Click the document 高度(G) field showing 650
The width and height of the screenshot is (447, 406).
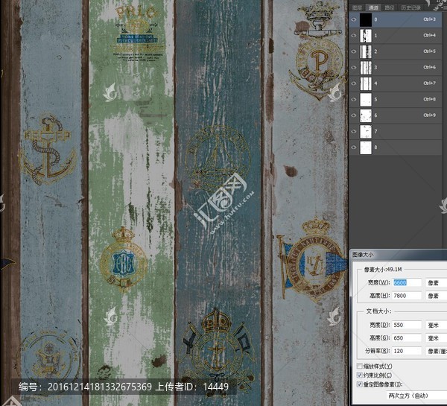407,338
